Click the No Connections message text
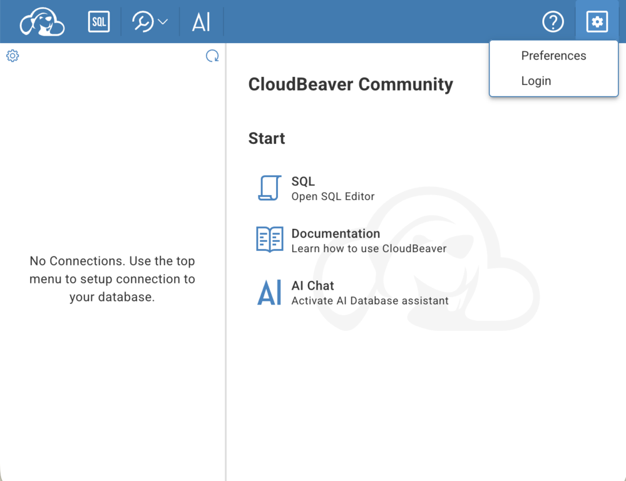Viewport: 626px width, 481px height. (112, 279)
